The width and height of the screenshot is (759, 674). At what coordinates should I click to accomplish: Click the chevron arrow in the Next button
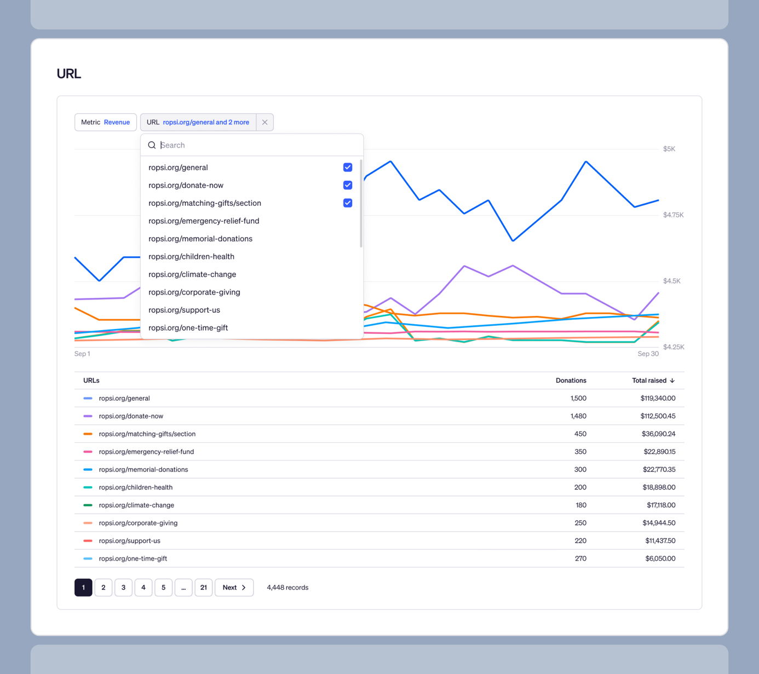tap(244, 587)
